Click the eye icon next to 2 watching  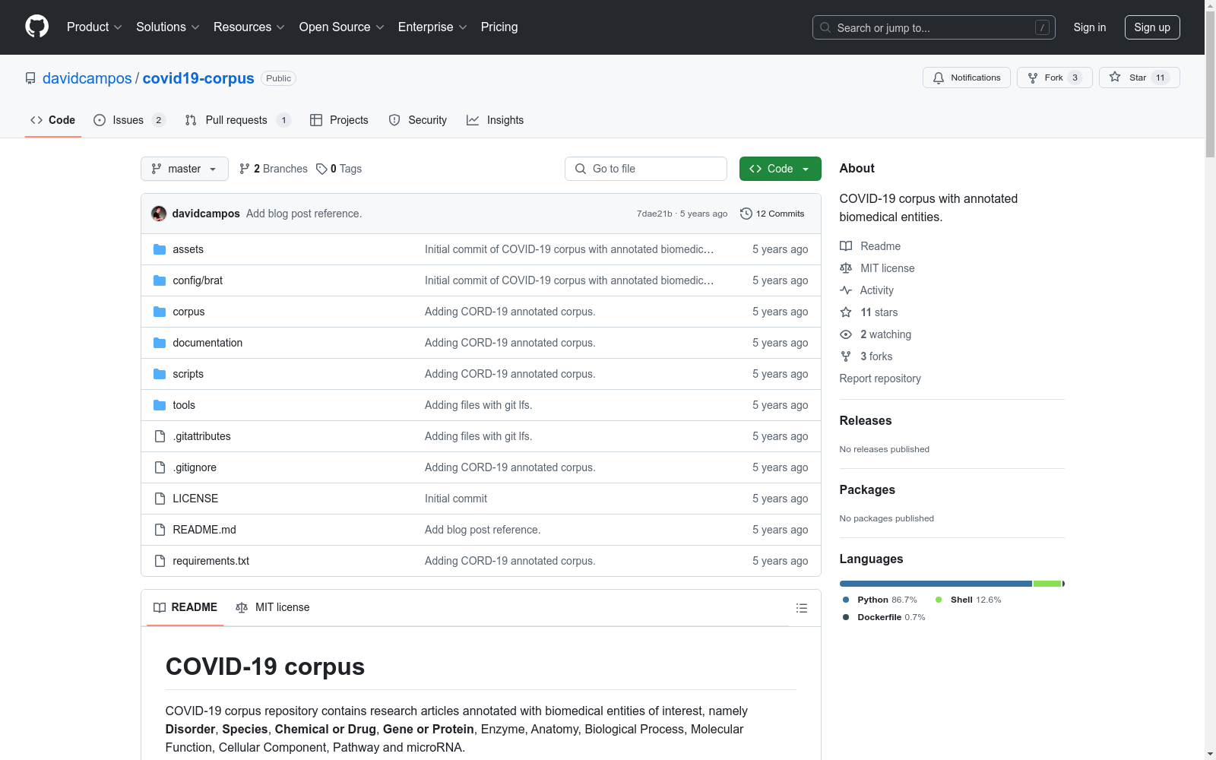pyautogui.click(x=846, y=334)
